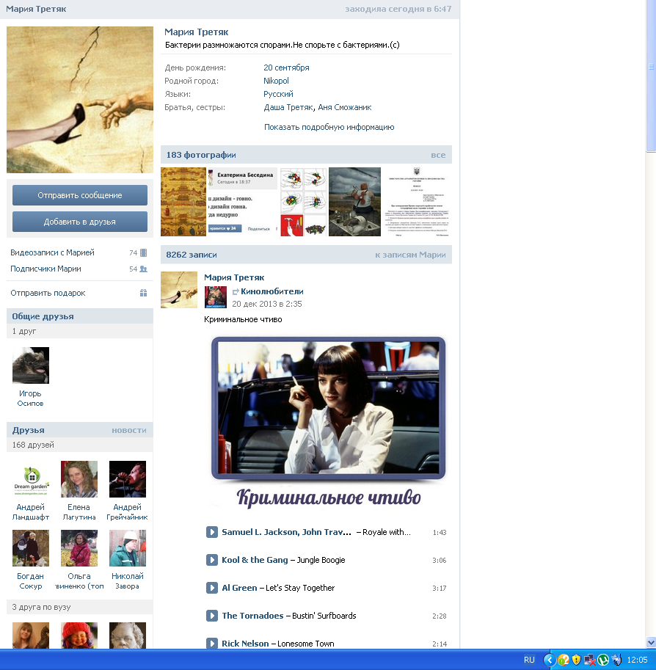The width and height of the screenshot is (656, 670).
Task: Click the subscribers people icon beside 54
Action: [x=144, y=269]
